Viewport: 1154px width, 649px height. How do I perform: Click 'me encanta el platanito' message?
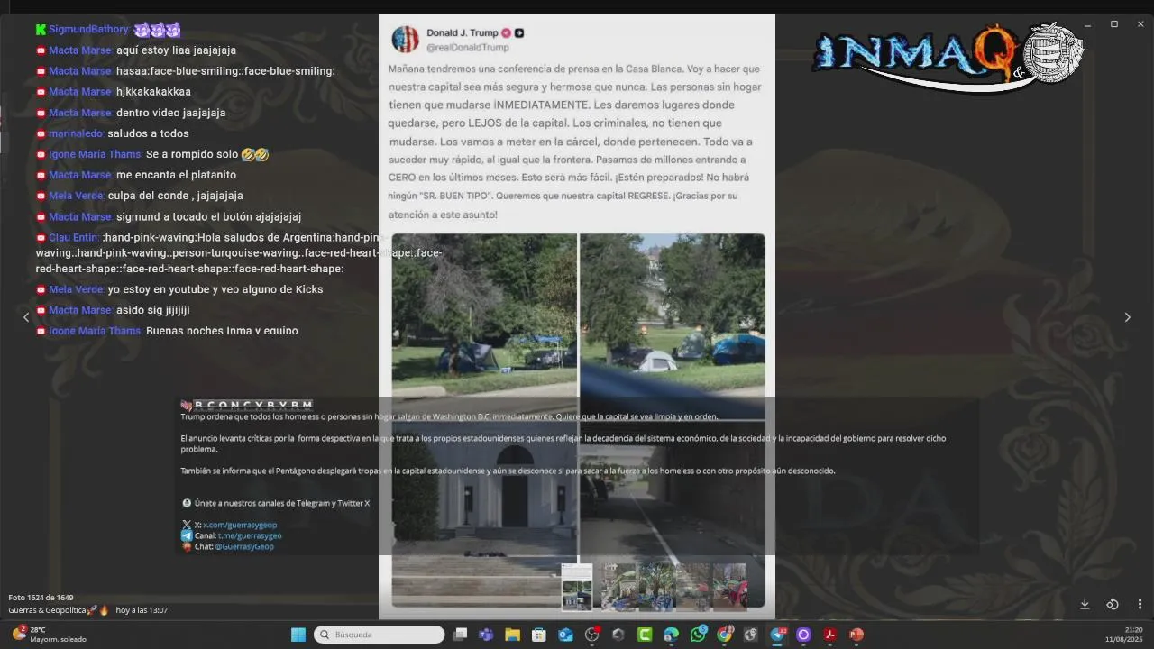click(x=176, y=175)
